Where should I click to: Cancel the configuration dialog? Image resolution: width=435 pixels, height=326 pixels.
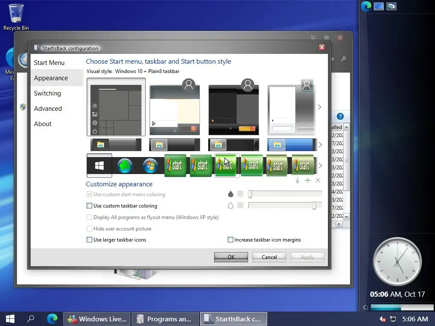tap(269, 257)
